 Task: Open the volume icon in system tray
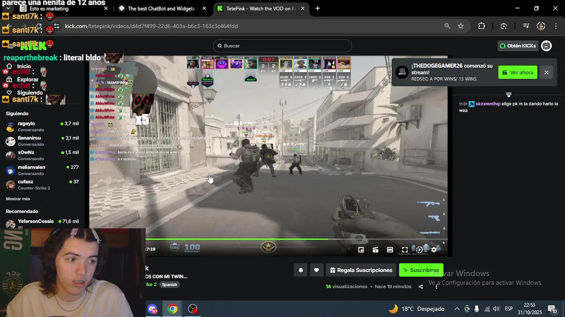click(x=496, y=309)
